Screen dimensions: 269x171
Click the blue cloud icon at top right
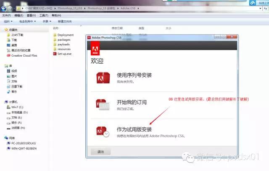(x=253, y=3)
